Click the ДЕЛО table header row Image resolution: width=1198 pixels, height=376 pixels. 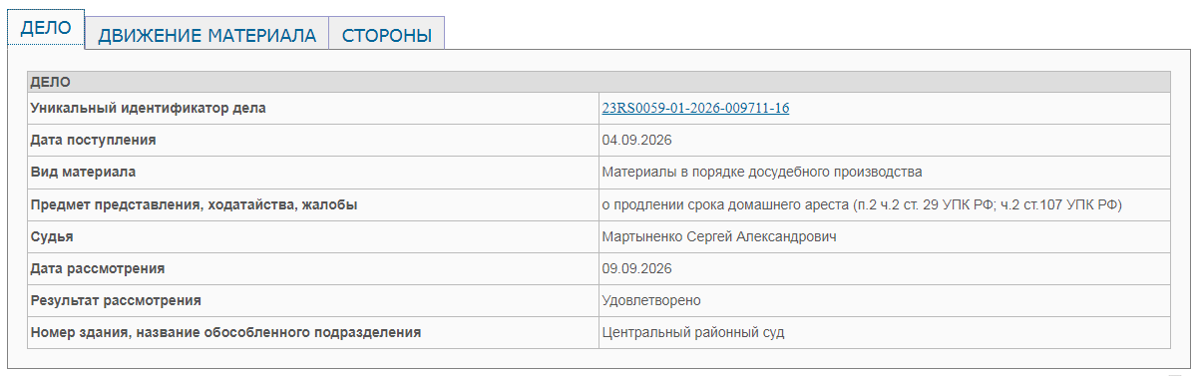599,82
